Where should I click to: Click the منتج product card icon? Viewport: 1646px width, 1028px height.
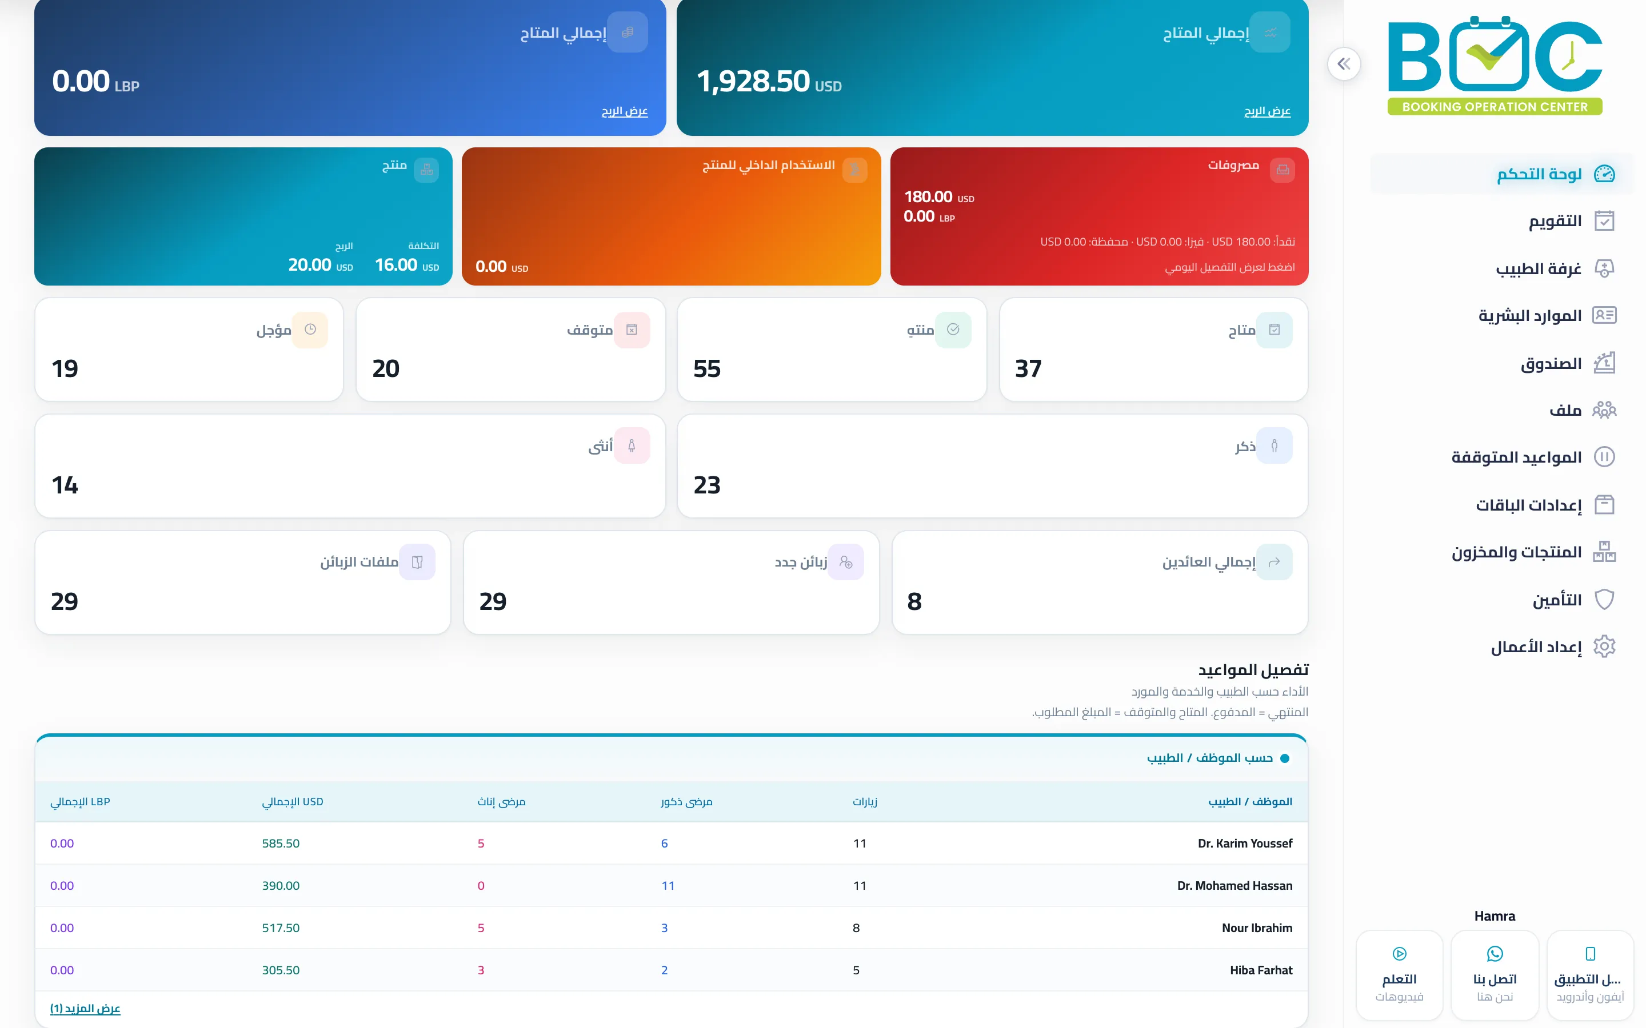(x=426, y=170)
